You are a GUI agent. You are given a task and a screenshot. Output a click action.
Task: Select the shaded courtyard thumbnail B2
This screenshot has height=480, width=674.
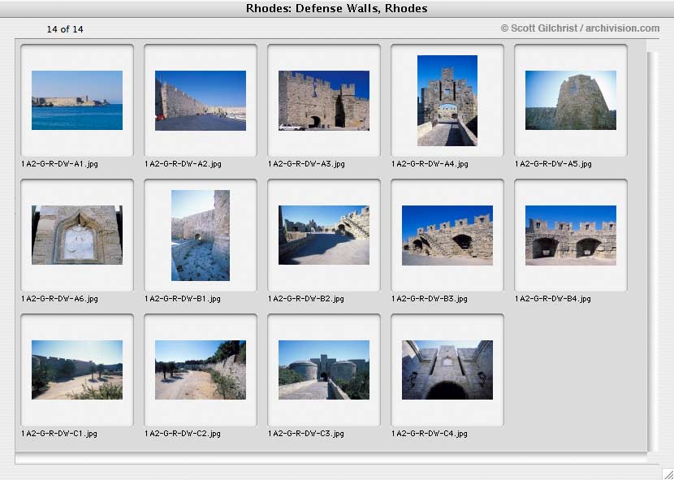(324, 235)
